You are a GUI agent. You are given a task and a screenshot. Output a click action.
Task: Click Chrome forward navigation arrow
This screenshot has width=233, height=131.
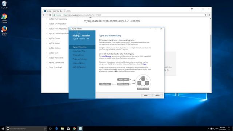point(47,15)
